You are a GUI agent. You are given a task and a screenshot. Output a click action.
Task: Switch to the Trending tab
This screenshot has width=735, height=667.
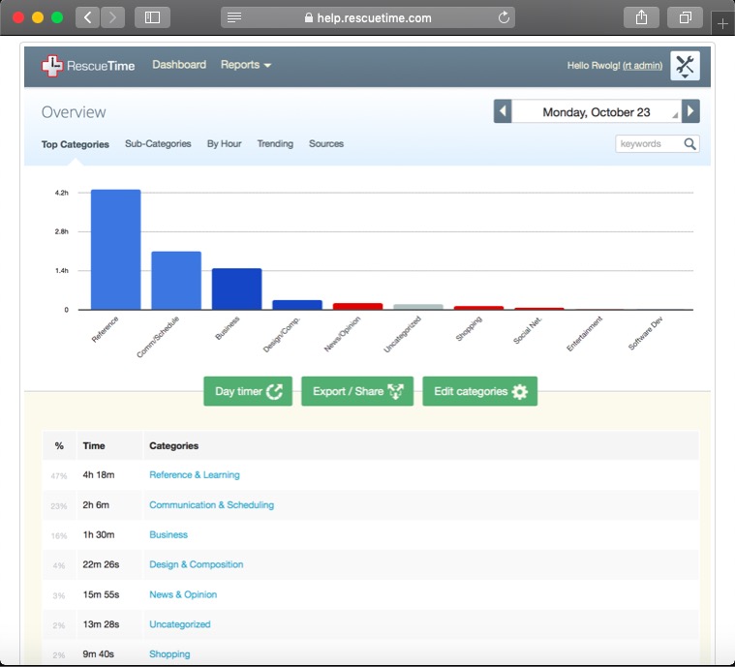click(x=275, y=144)
